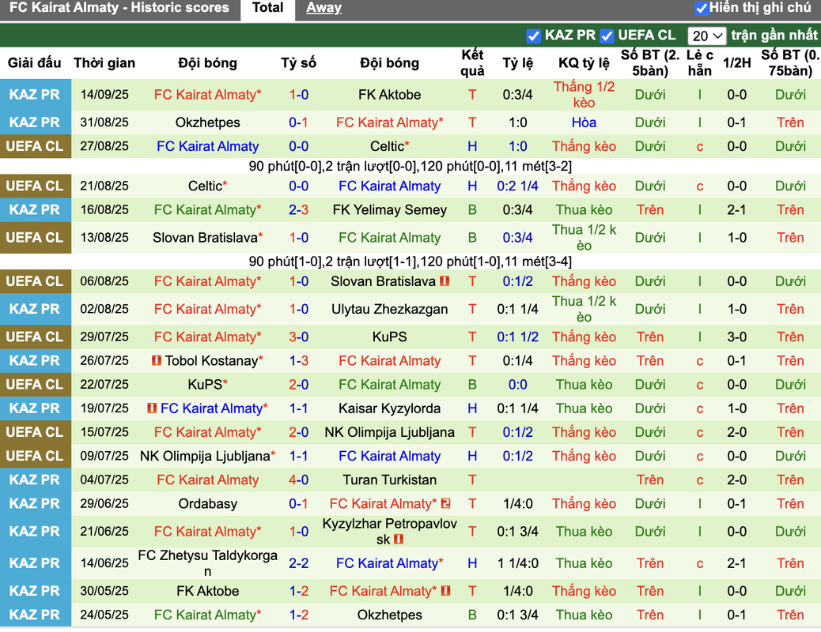Switch to the Away tab

(323, 8)
